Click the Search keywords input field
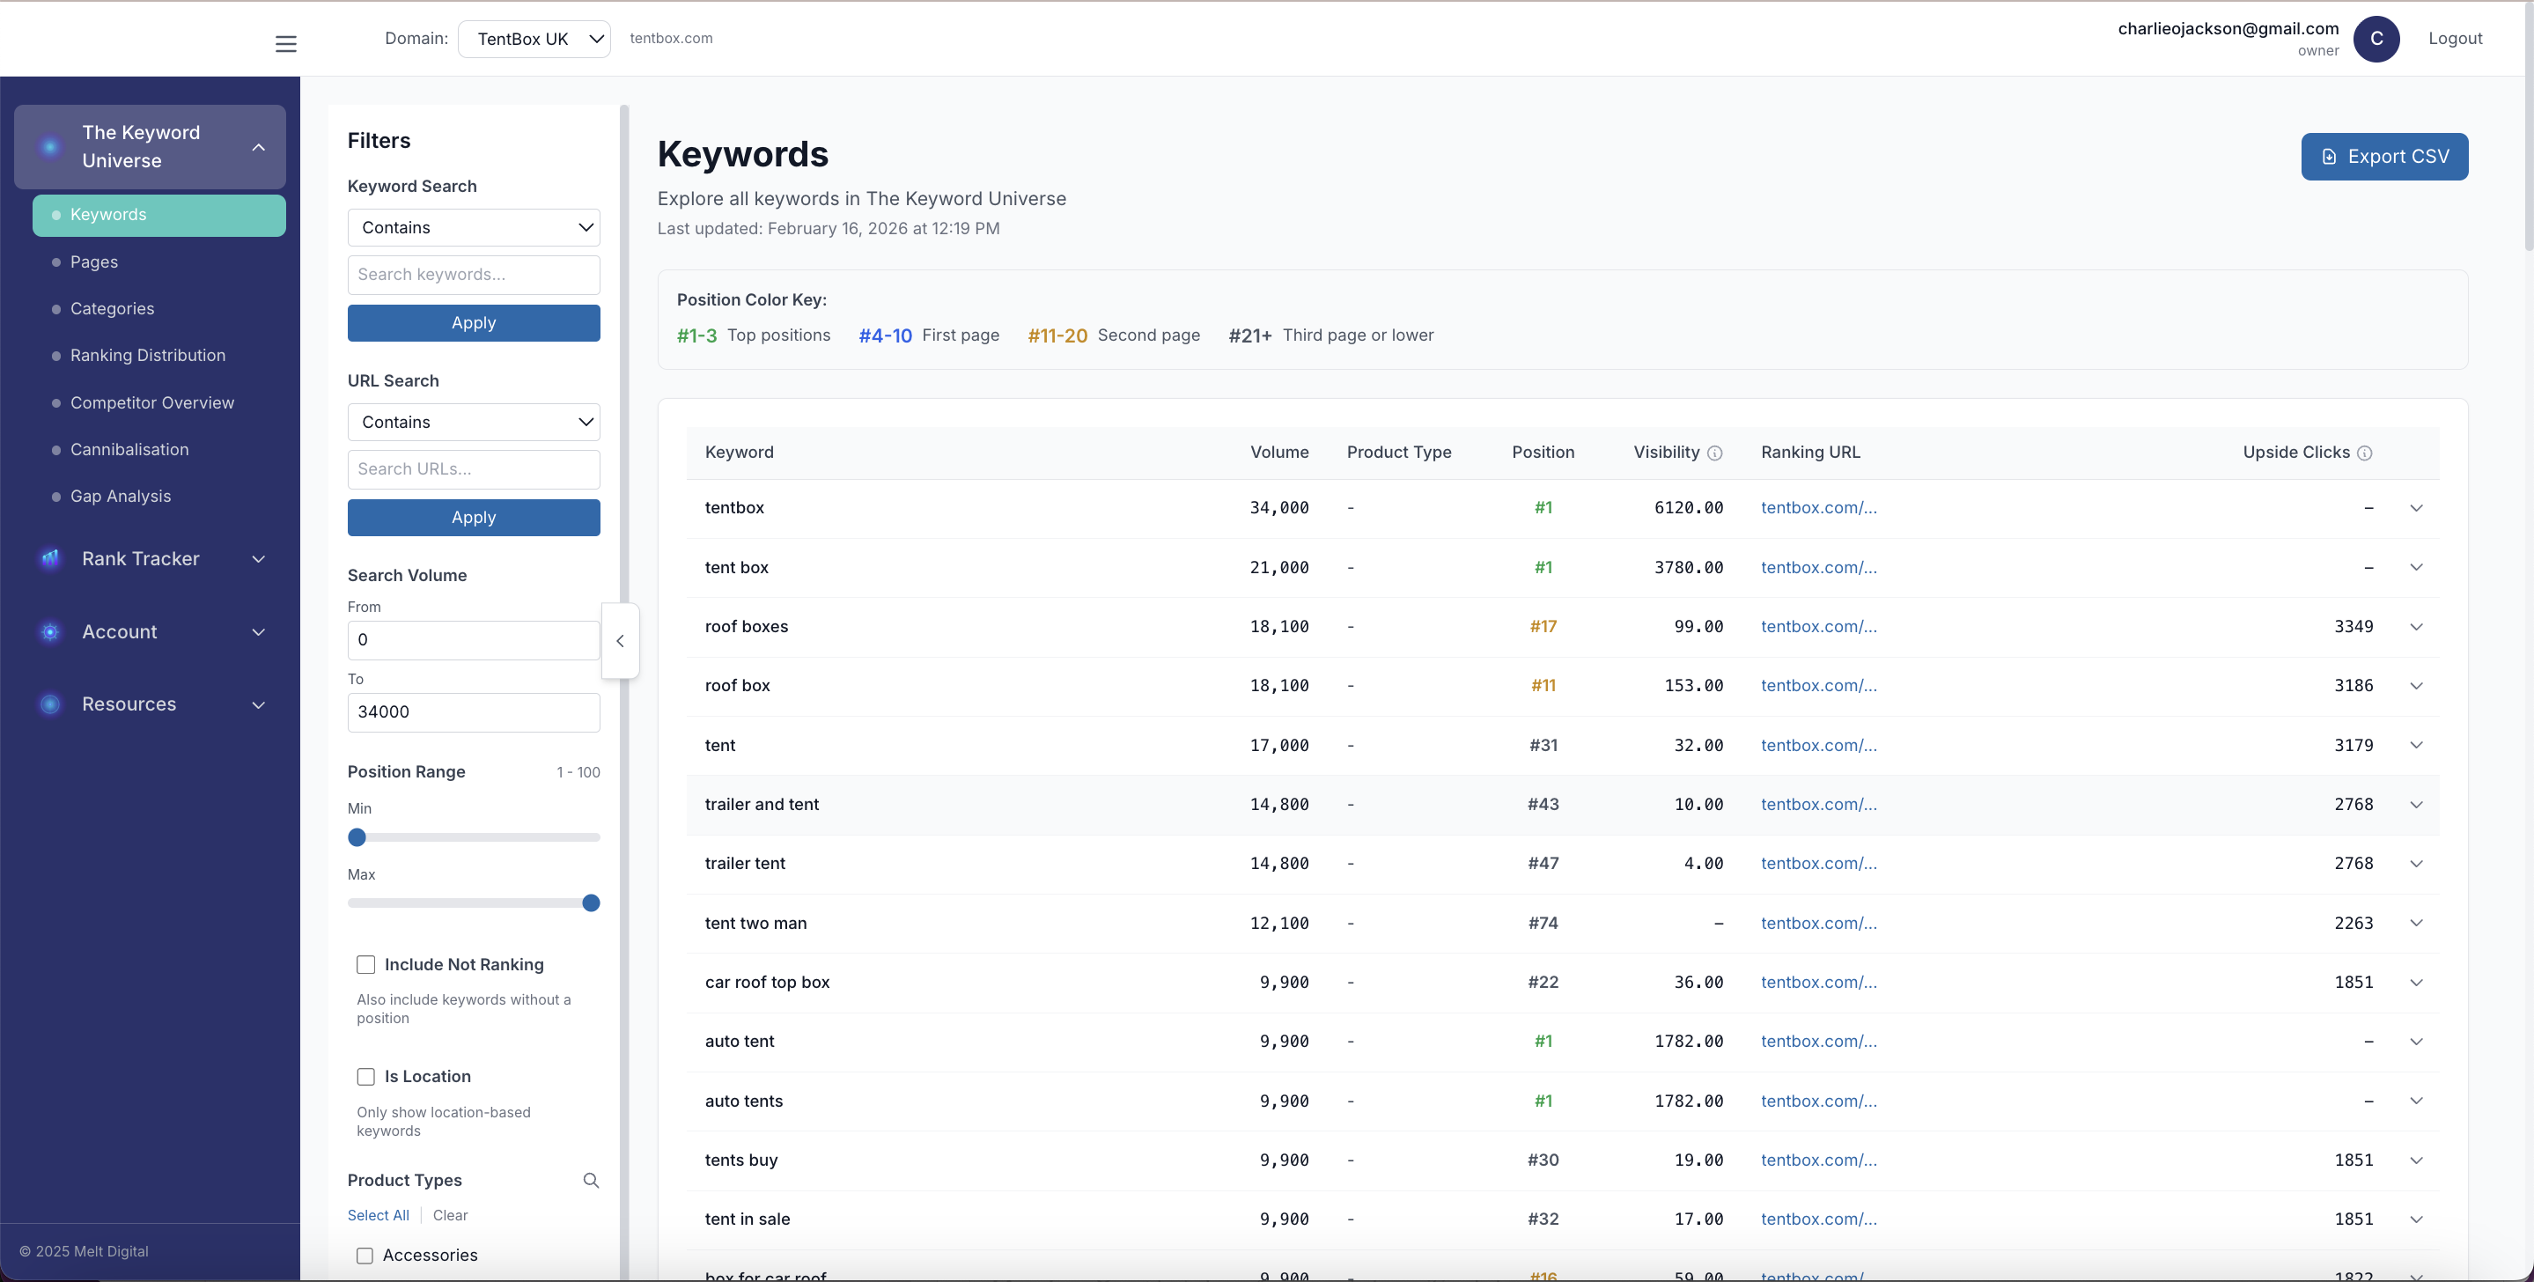The image size is (2534, 1282). pos(475,275)
